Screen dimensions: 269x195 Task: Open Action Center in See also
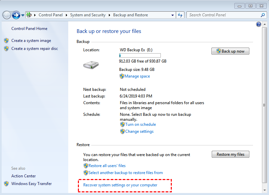[x=24, y=176]
